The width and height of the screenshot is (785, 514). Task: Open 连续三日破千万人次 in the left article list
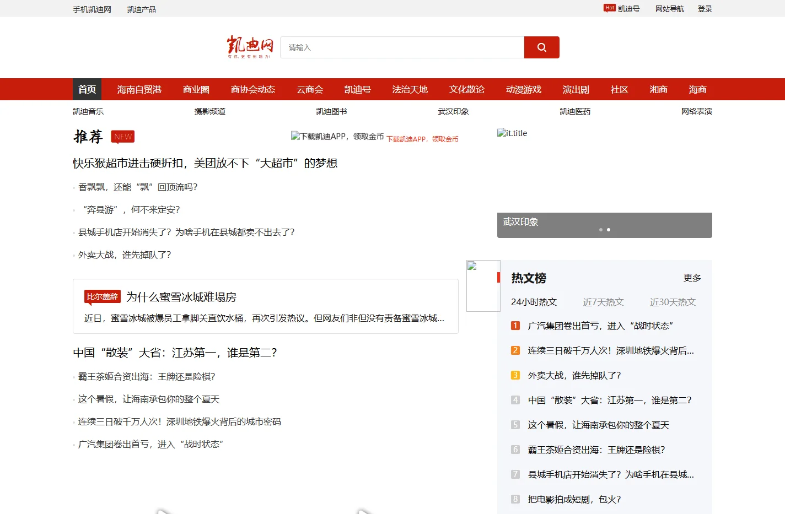[x=180, y=422]
